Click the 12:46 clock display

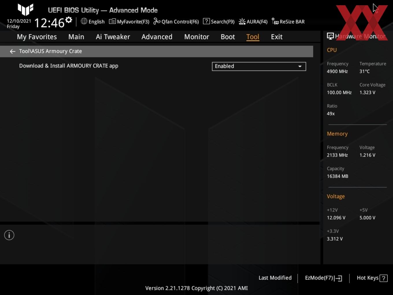tap(49, 23)
